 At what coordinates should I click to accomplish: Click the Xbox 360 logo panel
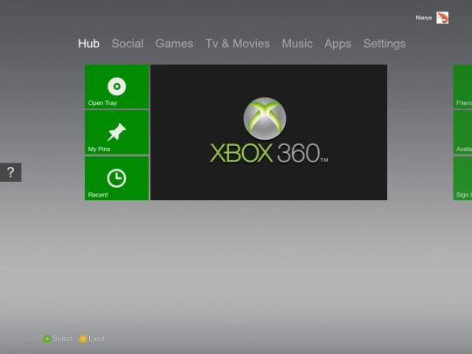[269, 132]
